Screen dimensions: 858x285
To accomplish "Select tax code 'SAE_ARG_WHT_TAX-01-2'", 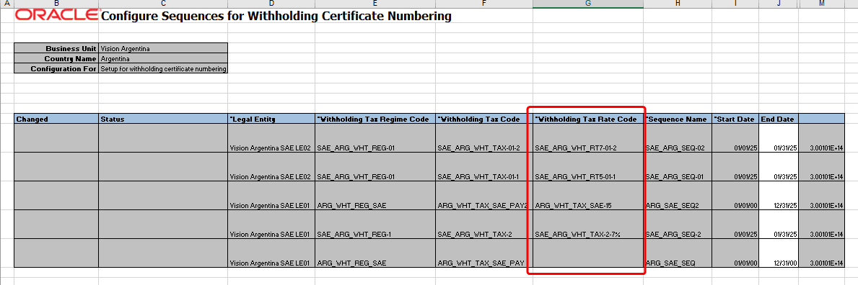I will point(484,138).
